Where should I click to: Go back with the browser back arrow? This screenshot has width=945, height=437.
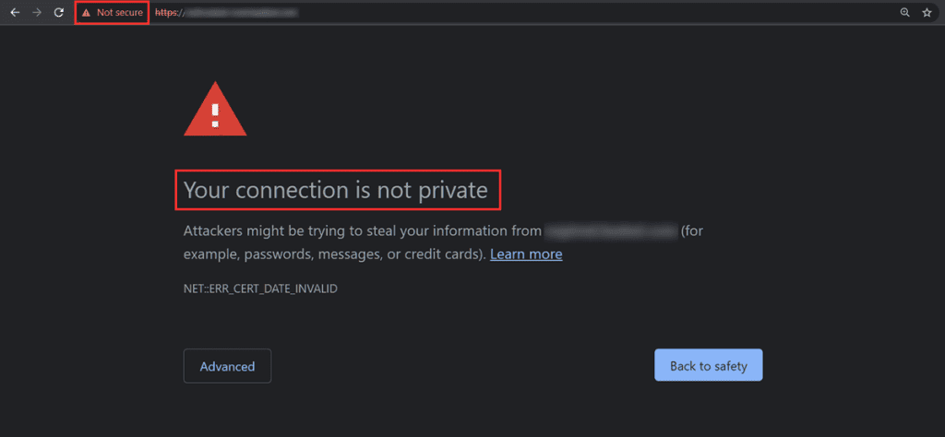[x=15, y=13]
